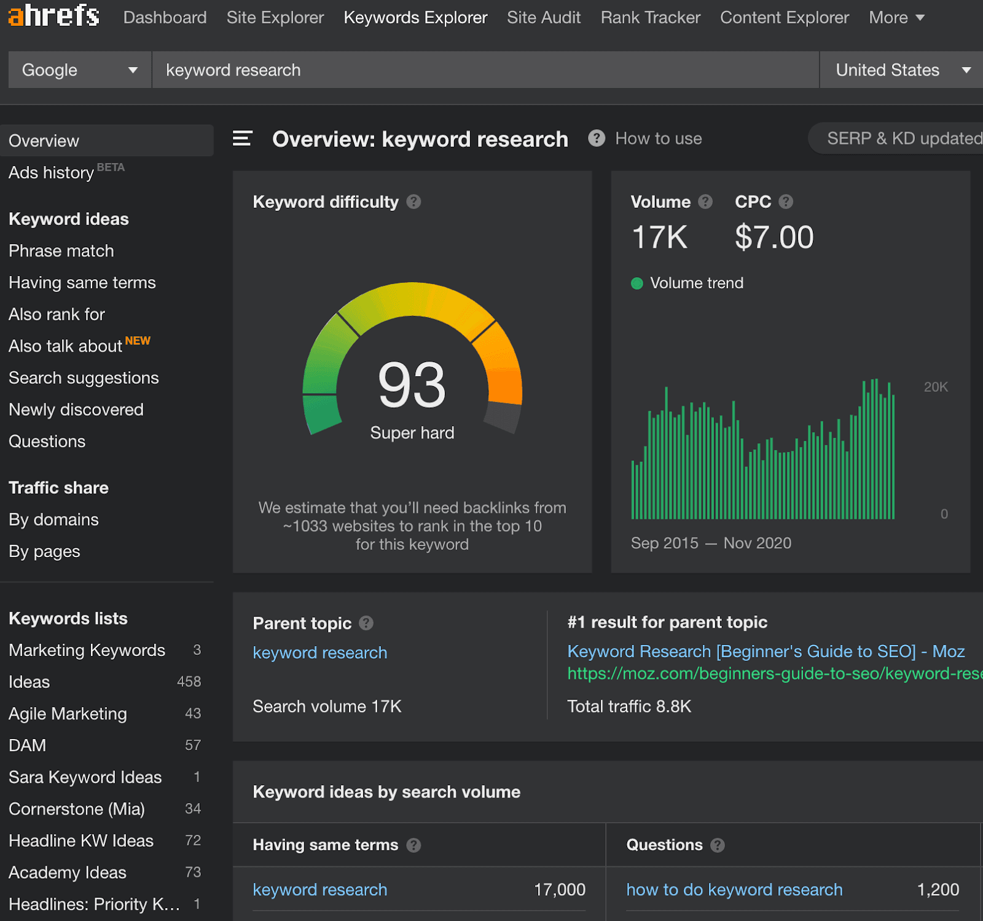Click the Volume help question icon
Image resolution: width=983 pixels, height=921 pixels.
(705, 202)
